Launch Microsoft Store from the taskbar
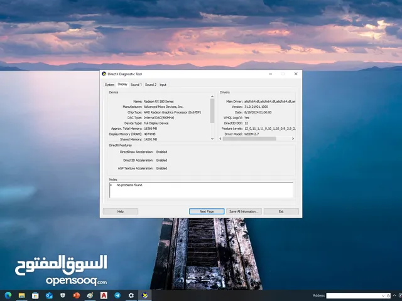The height and width of the screenshot is (301, 402). pos(35,295)
